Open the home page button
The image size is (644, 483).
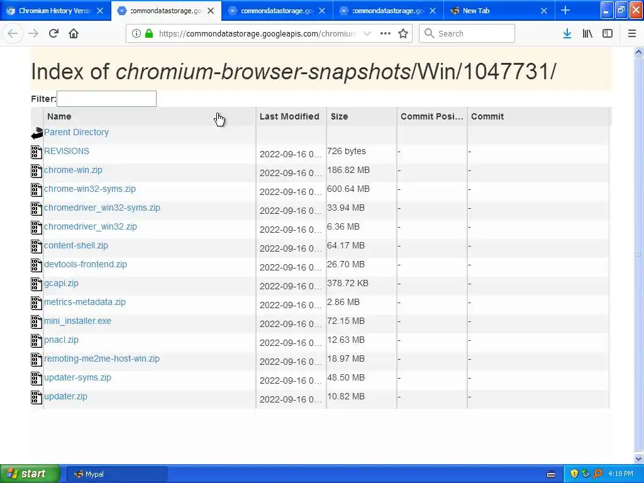tap(74, 33)
